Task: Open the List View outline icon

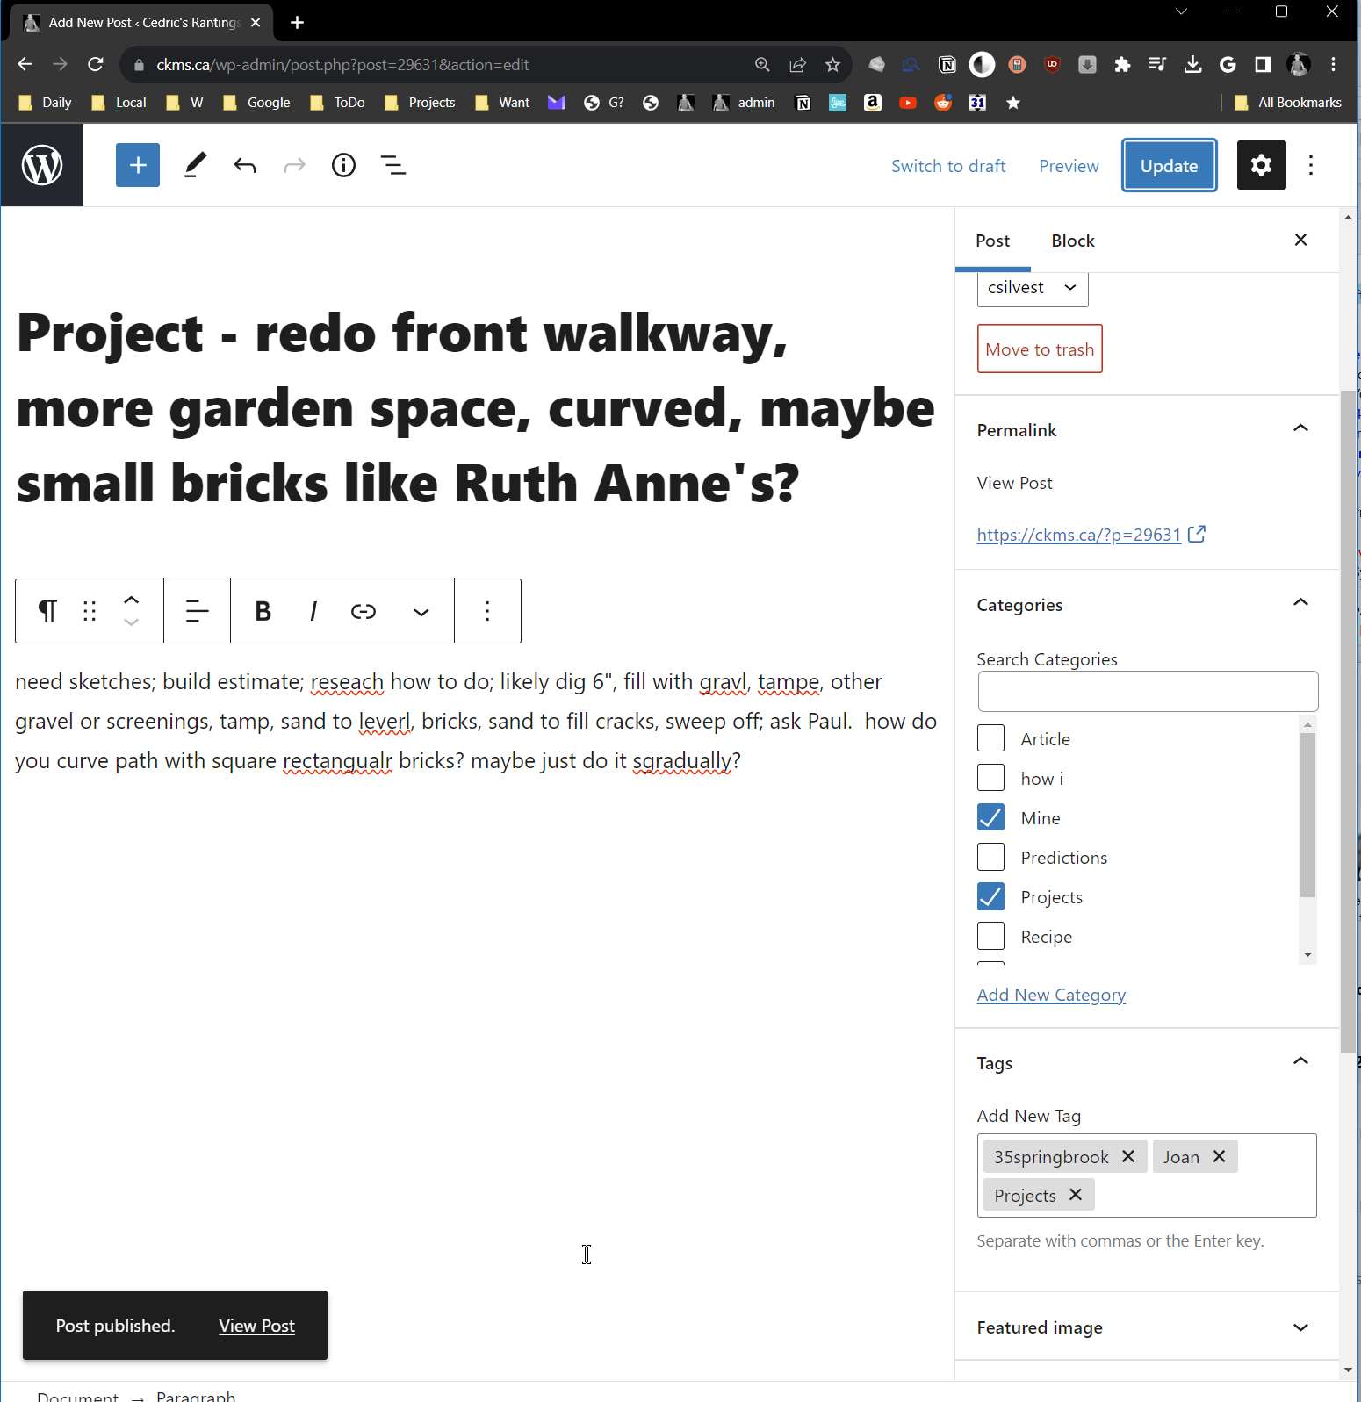Action: click(392, 165)
